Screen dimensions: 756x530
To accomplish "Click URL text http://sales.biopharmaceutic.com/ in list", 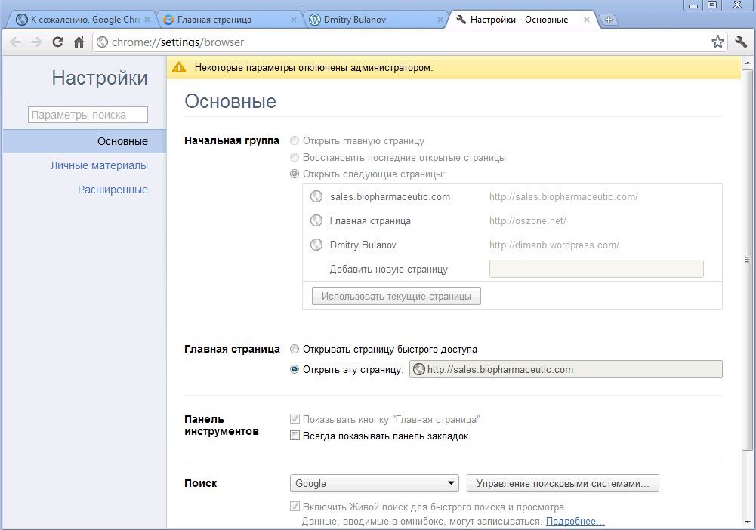I will click(x=563, y=196).
